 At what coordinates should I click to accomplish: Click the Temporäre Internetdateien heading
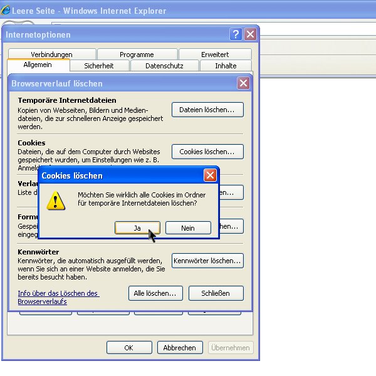[67, 100]
